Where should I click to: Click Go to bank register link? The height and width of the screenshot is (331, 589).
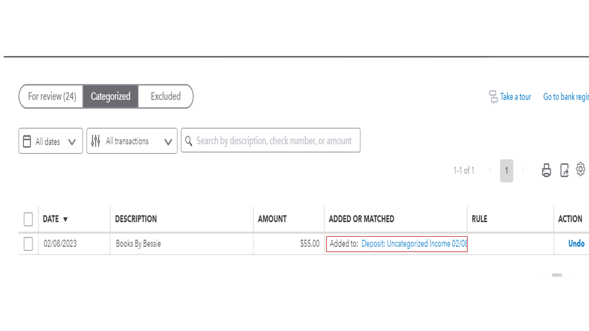(565, 97)
